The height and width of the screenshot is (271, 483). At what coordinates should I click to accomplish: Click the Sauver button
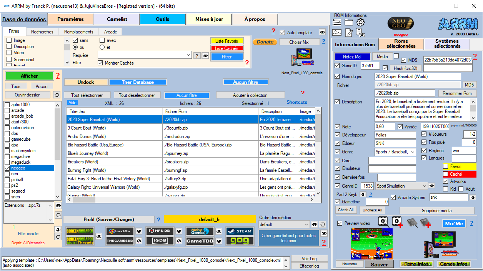point(379,264)
